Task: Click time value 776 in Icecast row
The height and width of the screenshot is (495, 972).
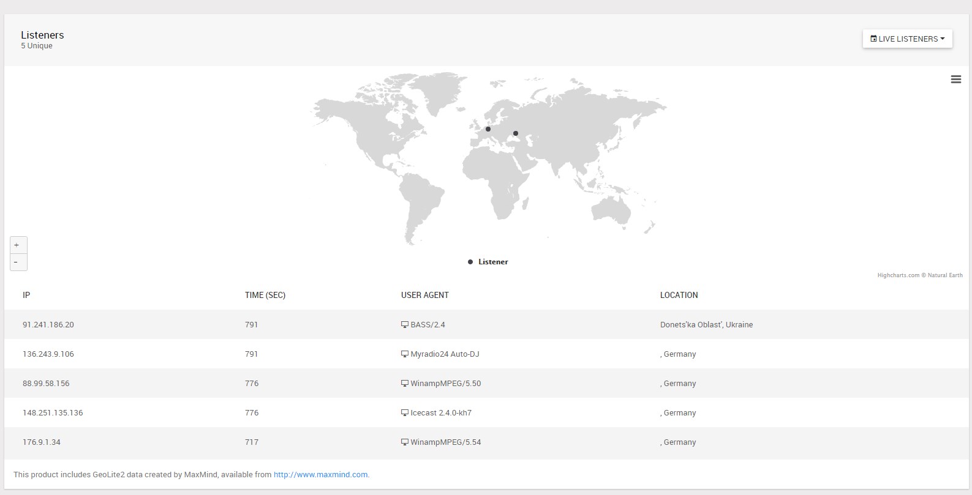Action: (x=252, y=412)
